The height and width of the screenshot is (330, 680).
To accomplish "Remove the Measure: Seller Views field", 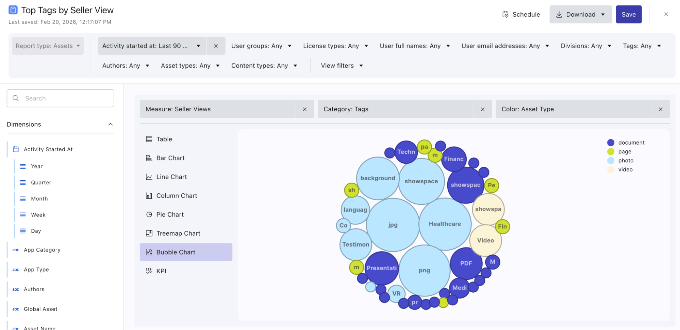I will [x=304, y=109].
